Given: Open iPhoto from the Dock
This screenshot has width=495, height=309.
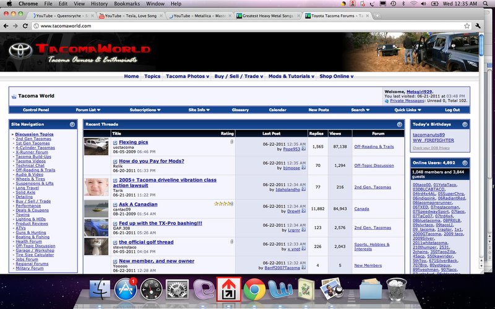Looking at the screenshot, I should tap(332, 288).
